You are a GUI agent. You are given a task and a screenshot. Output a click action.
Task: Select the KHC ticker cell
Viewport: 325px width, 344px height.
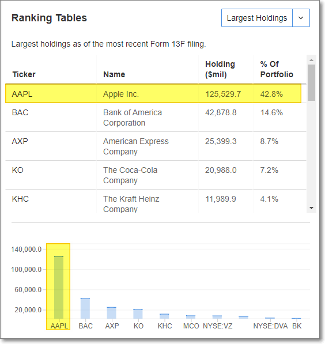click(x=20, y=199)
